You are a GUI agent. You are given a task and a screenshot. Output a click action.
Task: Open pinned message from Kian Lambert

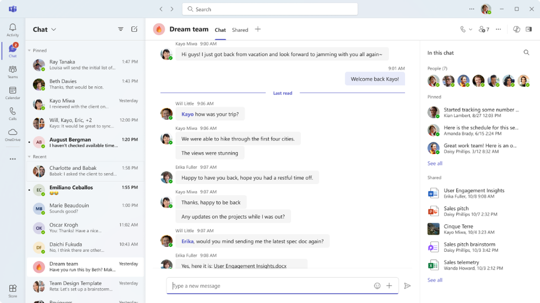point(474,112)
